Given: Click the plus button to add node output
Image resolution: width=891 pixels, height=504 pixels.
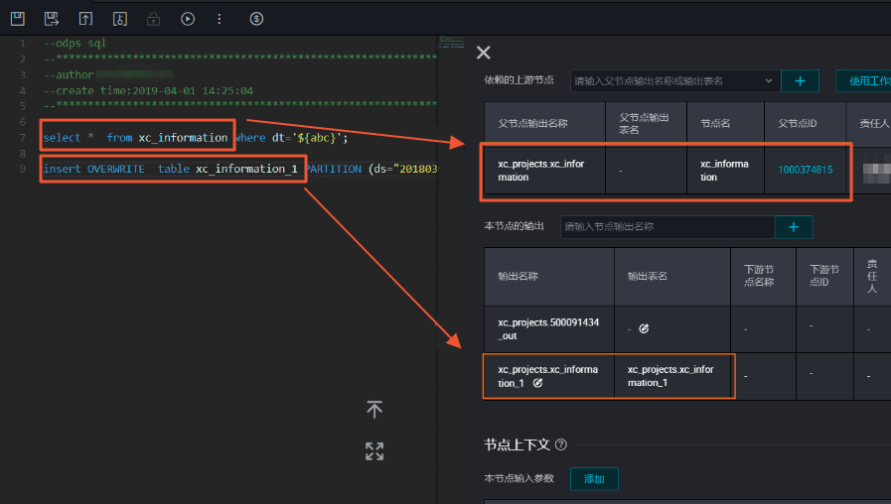Looking at the screenshot, I should point(794,227).
